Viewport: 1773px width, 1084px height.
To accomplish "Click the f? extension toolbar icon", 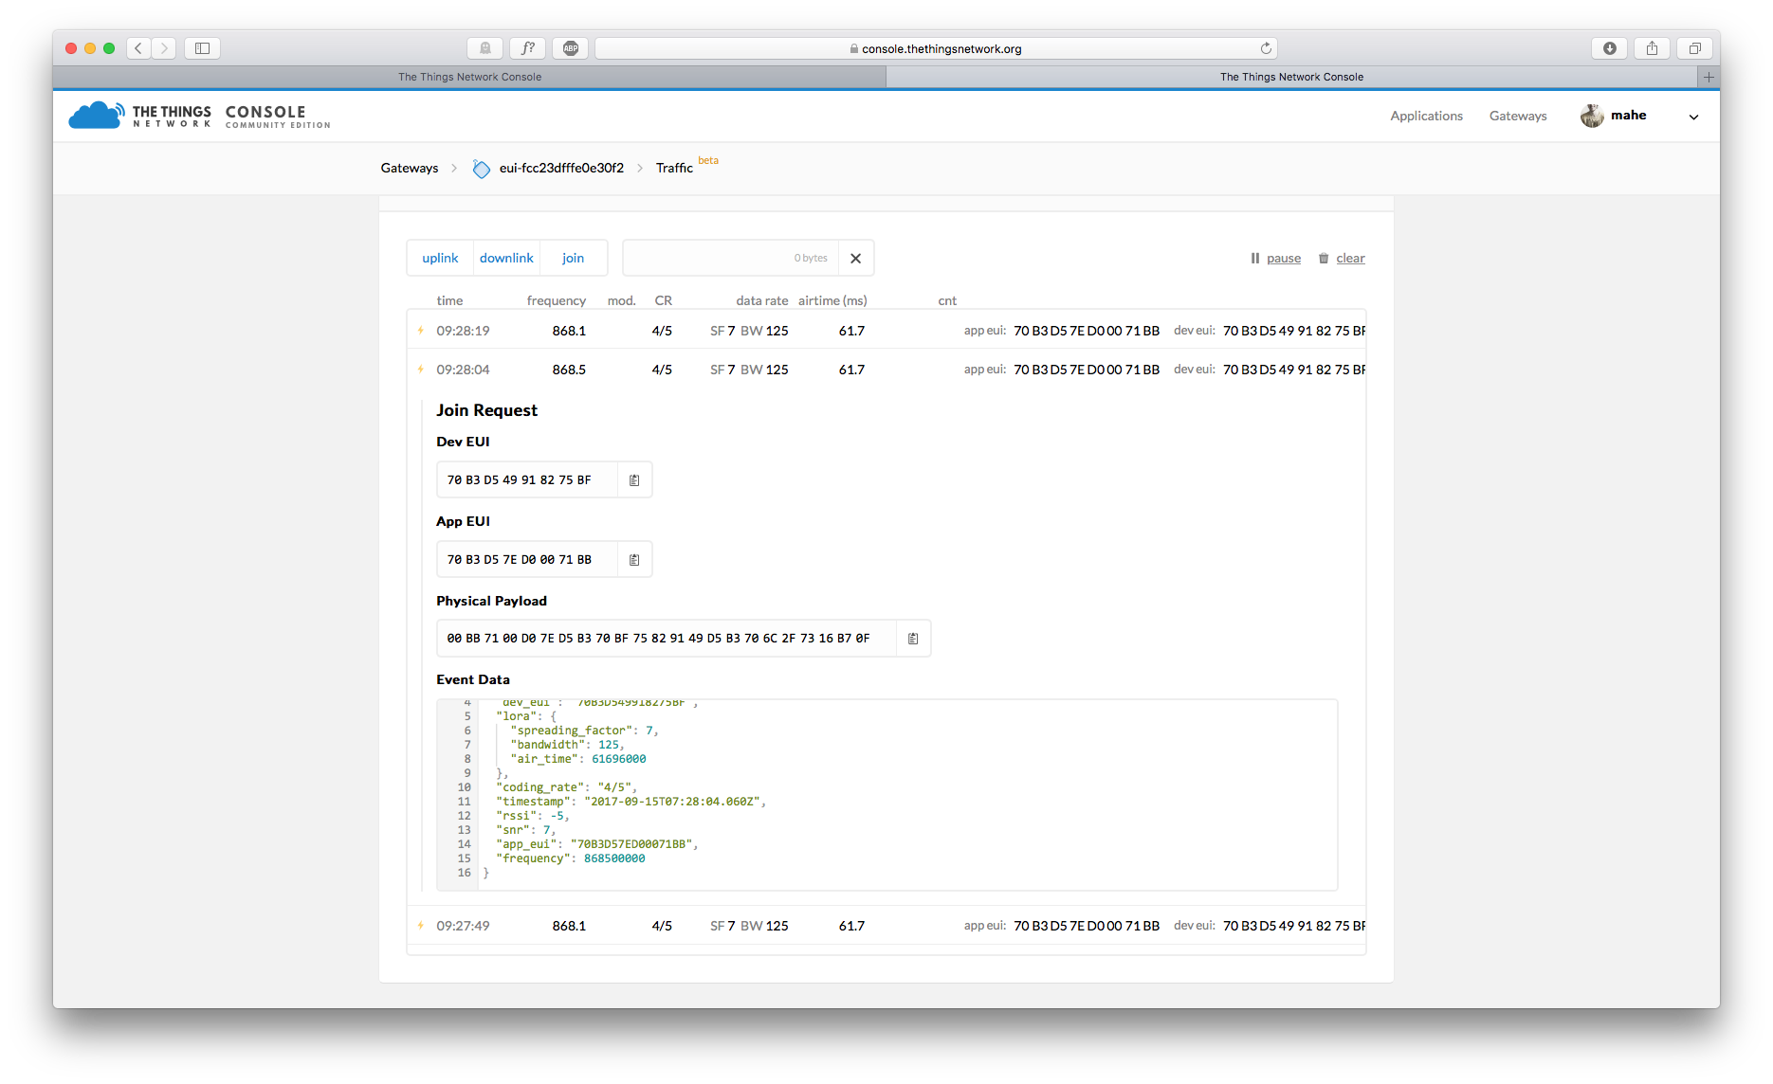I will (x=527, y=48).
